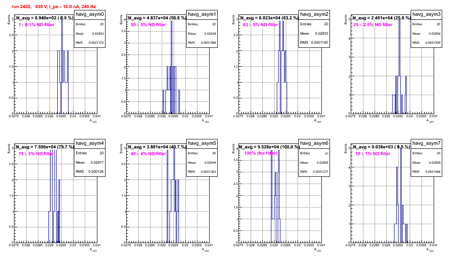
Task: Click RMS 0.0001588 in havg_asym1 stats
Action: click(202, 43)
